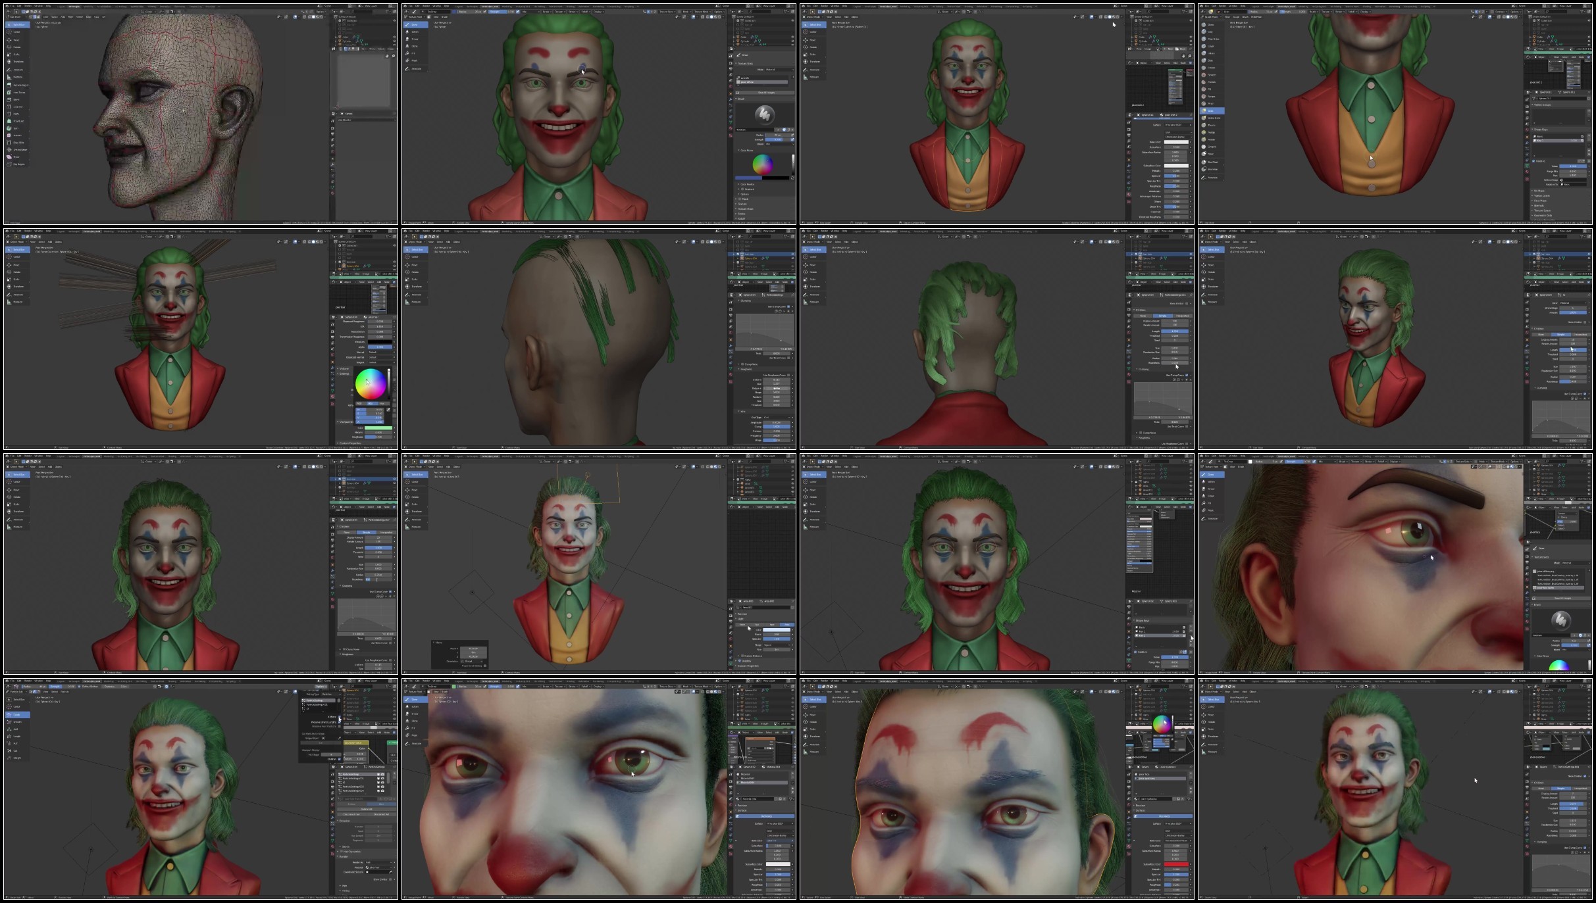
Task: Select Smear tool in the front-bust texture paint window
Action: point(416,39)
